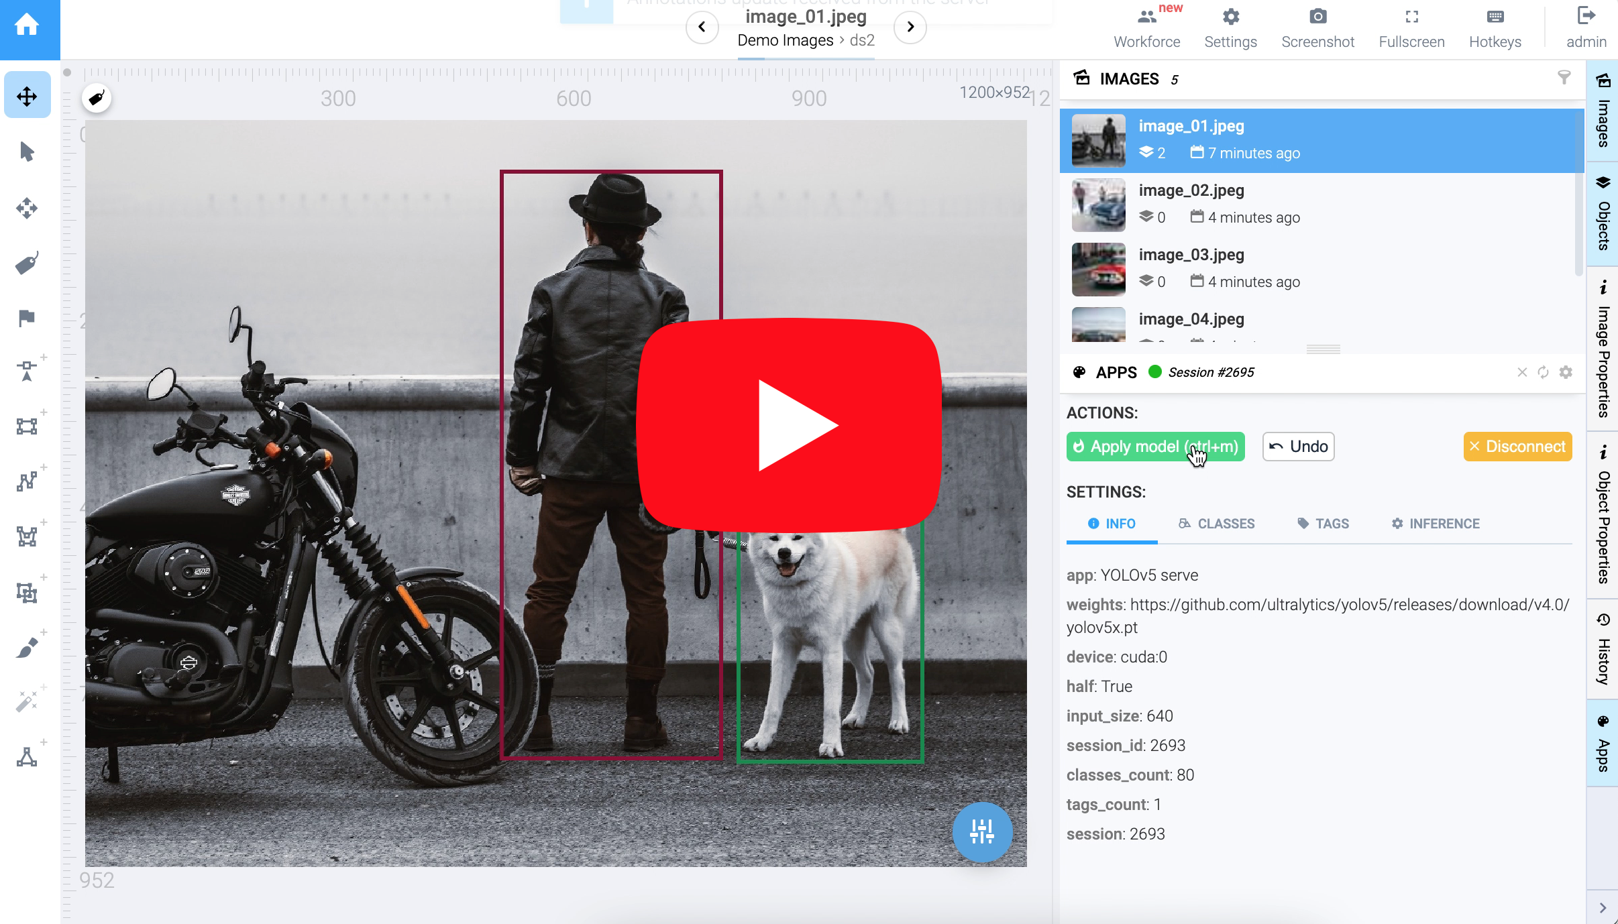Filter the images list
This screenshot has height=924, width=1618.
(1564, 78)
